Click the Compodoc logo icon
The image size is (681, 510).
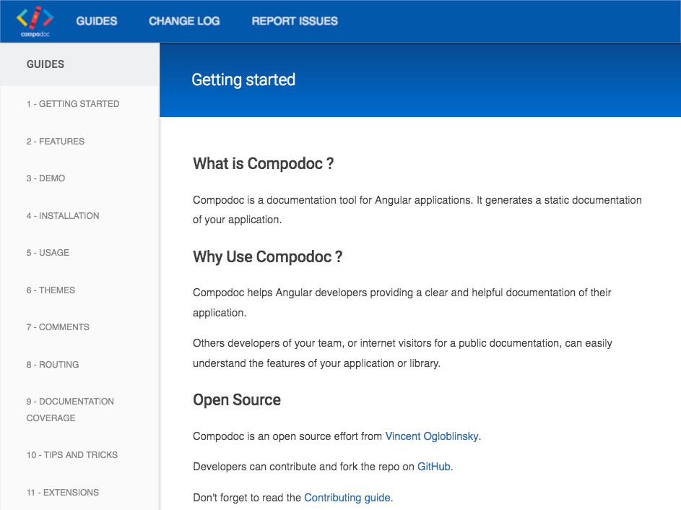point(35,21)
